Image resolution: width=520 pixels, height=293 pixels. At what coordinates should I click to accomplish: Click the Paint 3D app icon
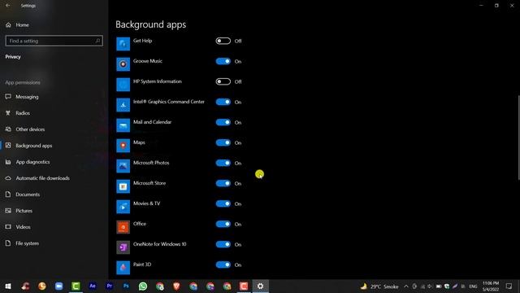tap(123, 268)
